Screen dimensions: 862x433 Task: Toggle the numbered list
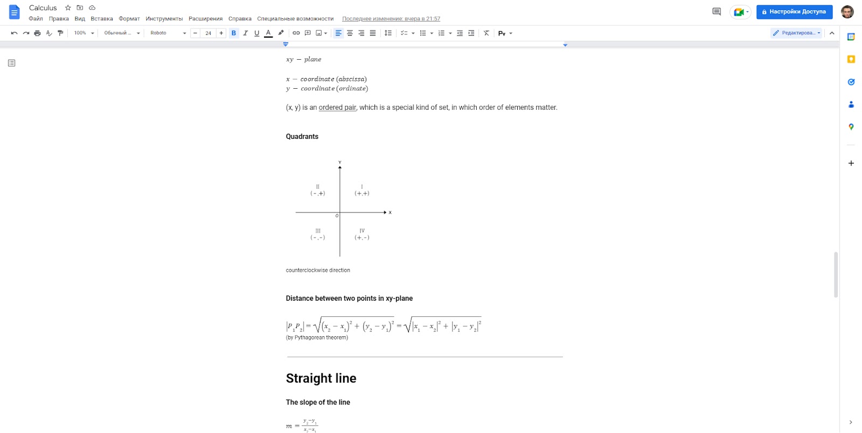[x=441, y=33]
